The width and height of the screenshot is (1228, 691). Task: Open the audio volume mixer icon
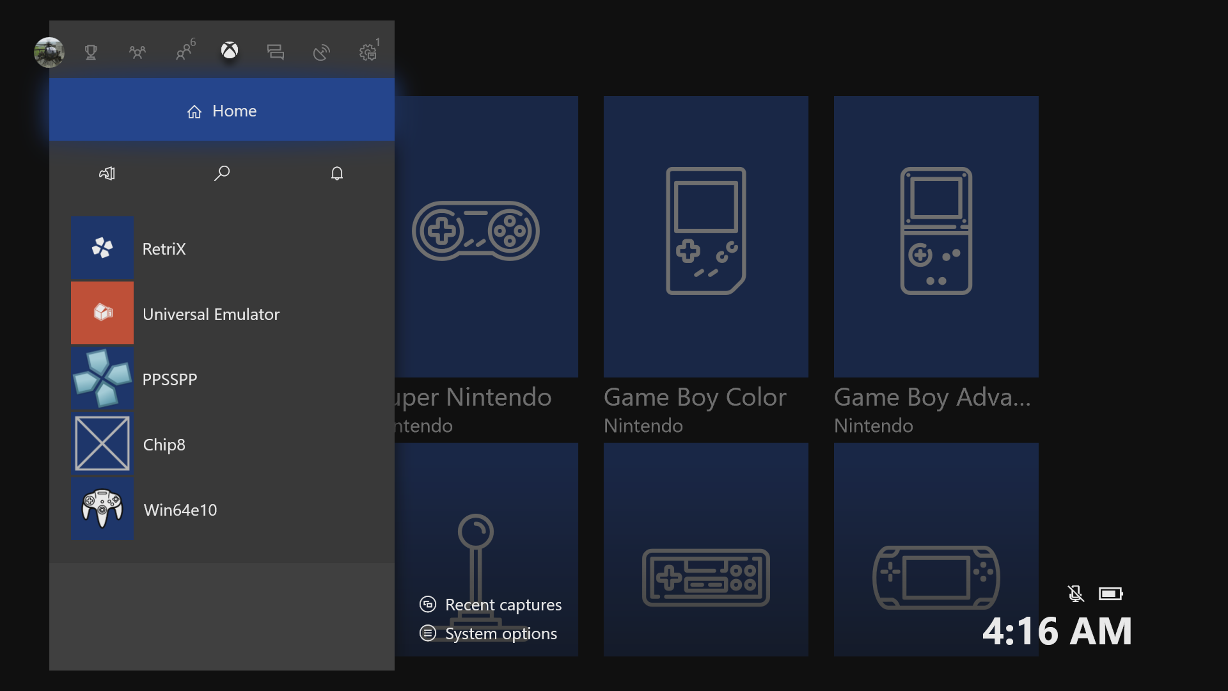[107, 173]
